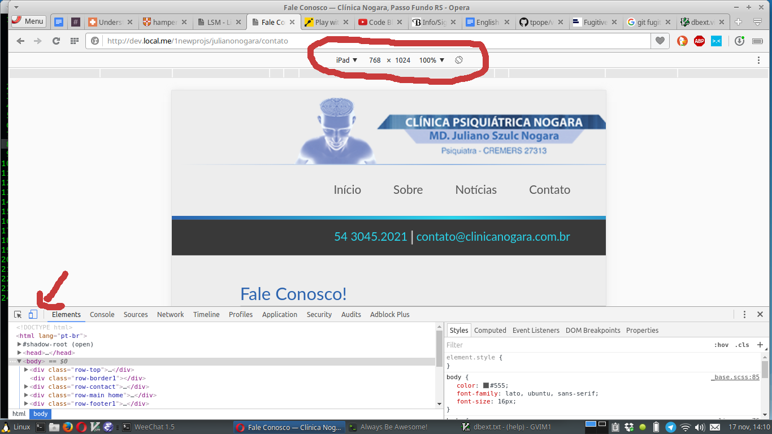The image size is (772, 434).
Task: Open the Dropbox tray icon
Action: (x=630, y=427)
